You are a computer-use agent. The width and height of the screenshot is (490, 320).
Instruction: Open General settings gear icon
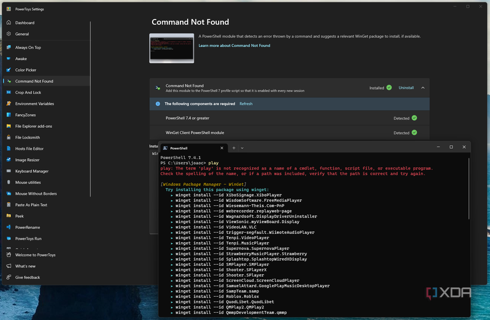[x=9, y=34]
